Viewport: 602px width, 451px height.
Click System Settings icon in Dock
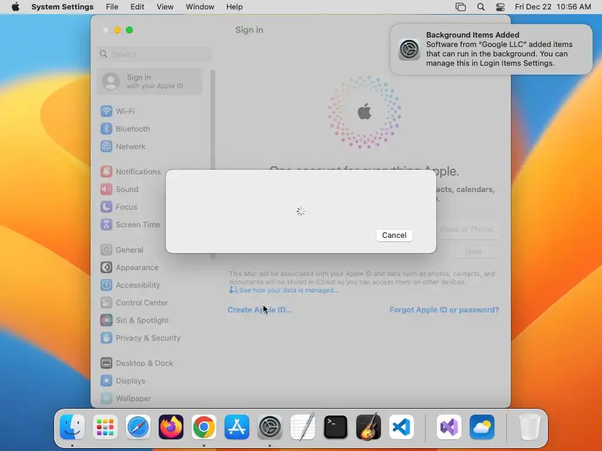[270, 427]
